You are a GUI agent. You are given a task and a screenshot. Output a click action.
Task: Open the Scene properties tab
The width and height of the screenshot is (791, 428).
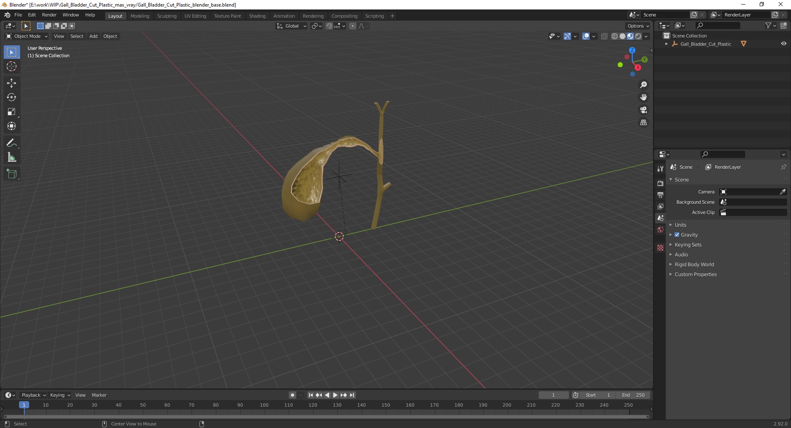pos(660,218)
